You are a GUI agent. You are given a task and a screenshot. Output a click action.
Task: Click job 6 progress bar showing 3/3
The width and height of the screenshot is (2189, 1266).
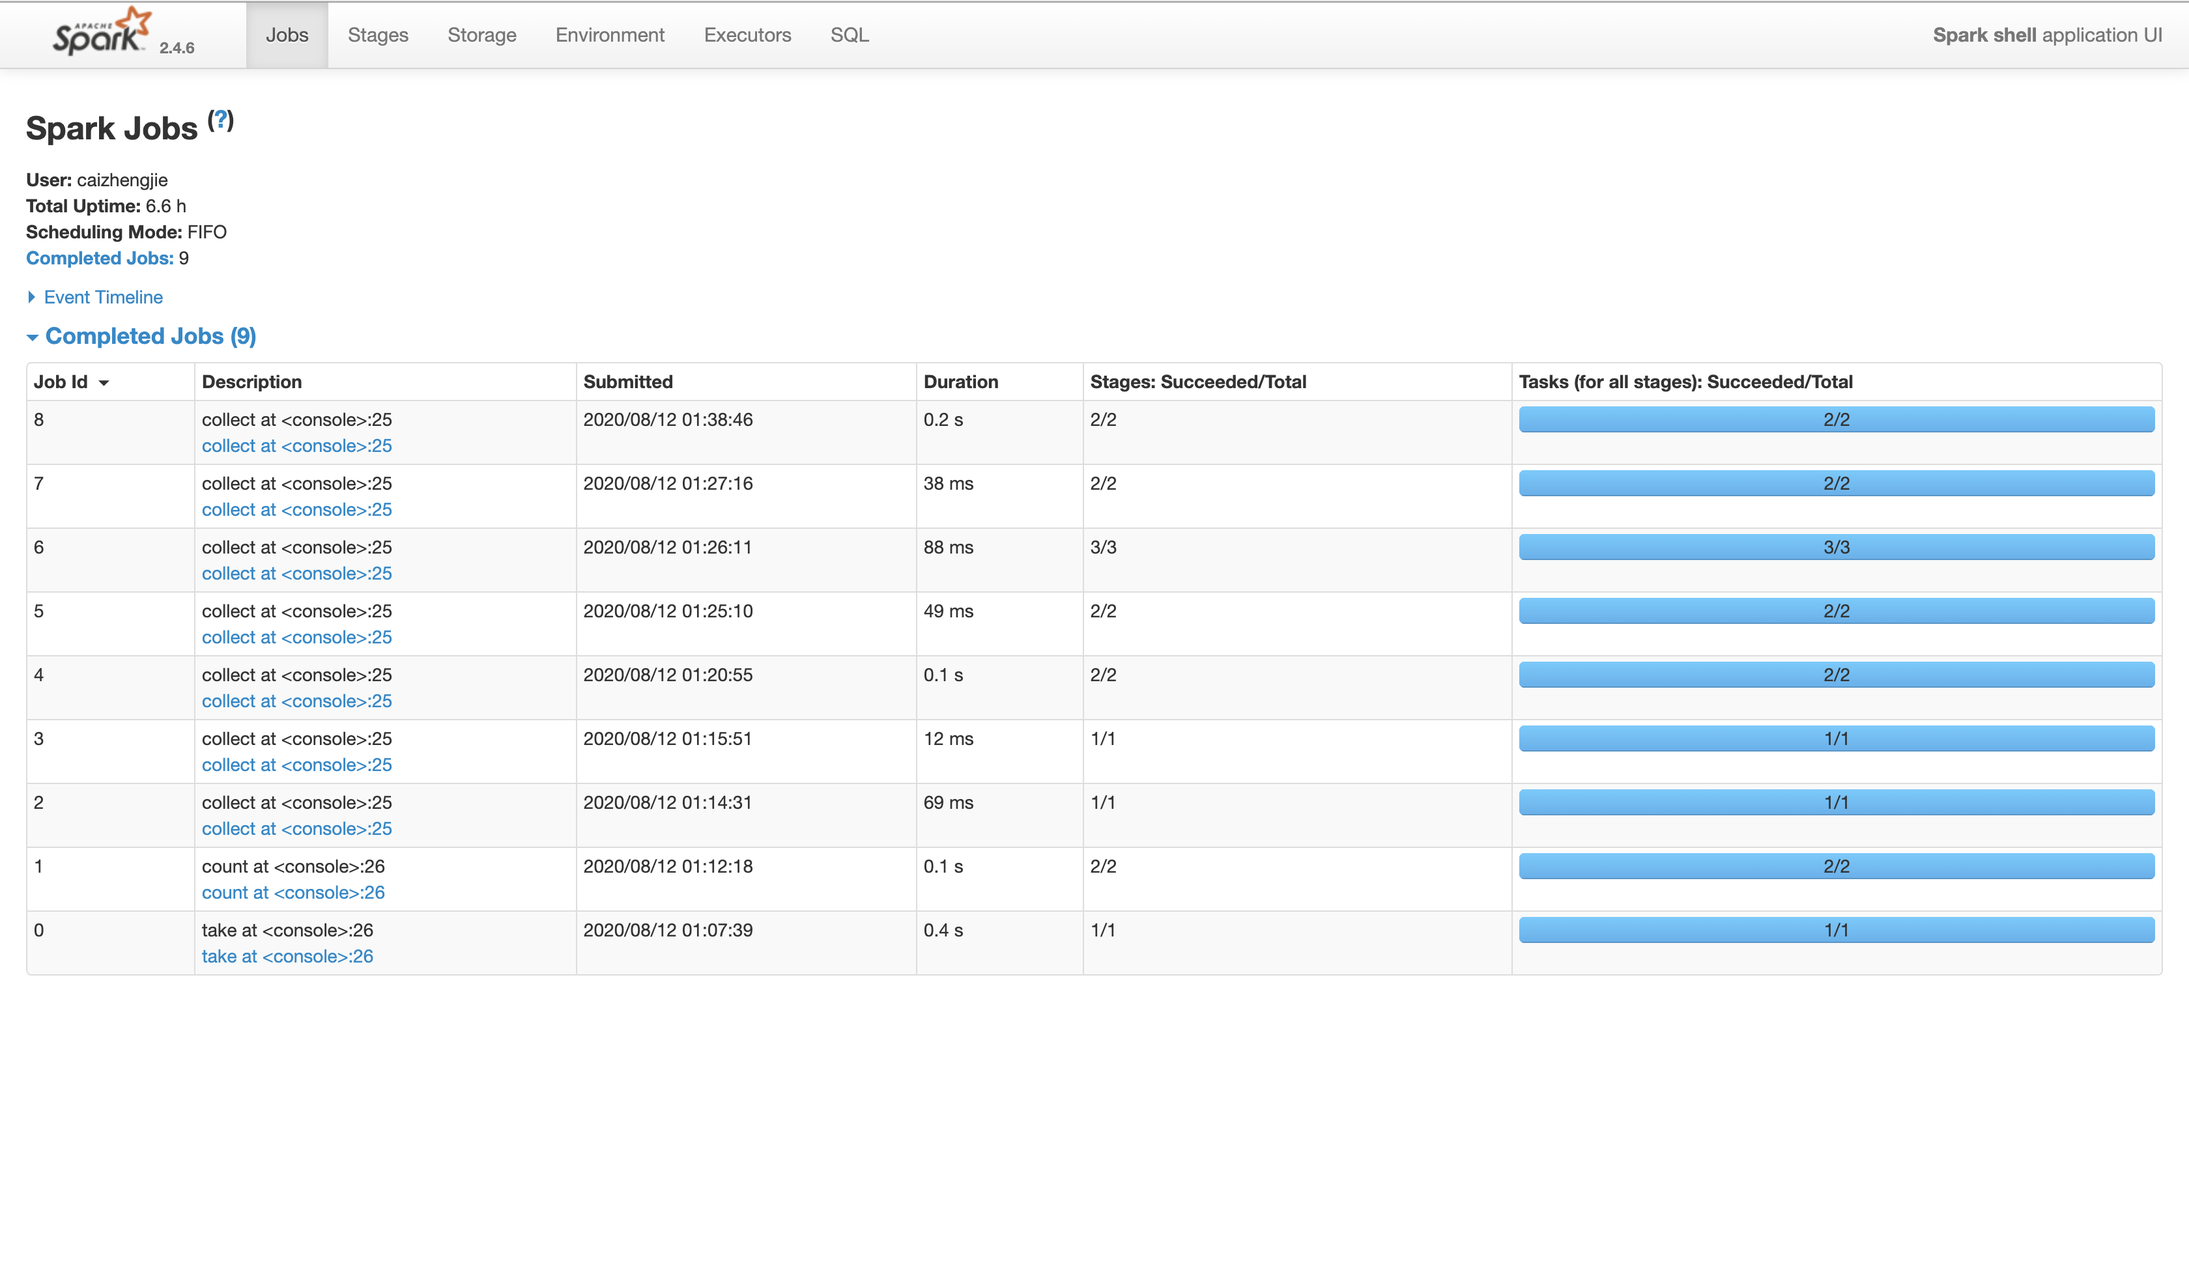pyautogui.click(x=1837, y=547)
